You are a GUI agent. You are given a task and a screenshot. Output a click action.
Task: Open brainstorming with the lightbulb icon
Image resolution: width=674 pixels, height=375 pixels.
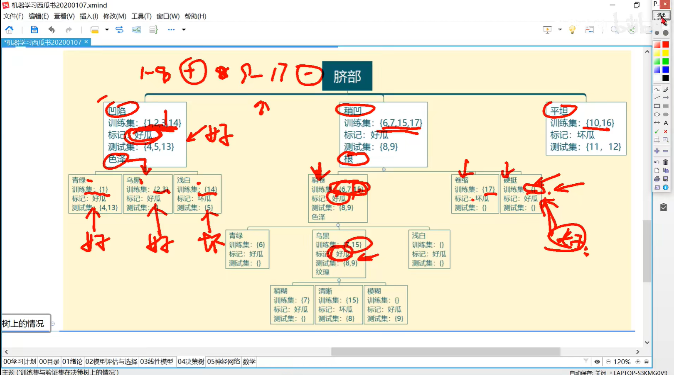(x=572, y=29)
